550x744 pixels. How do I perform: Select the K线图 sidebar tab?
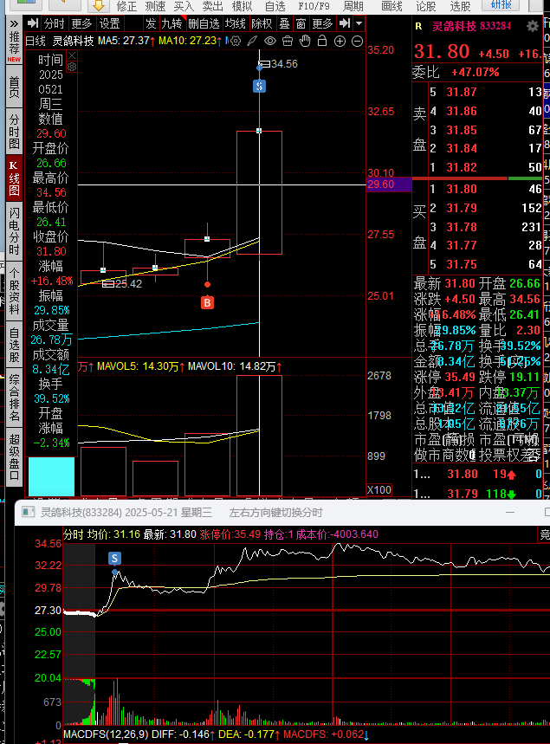point(14,178)
